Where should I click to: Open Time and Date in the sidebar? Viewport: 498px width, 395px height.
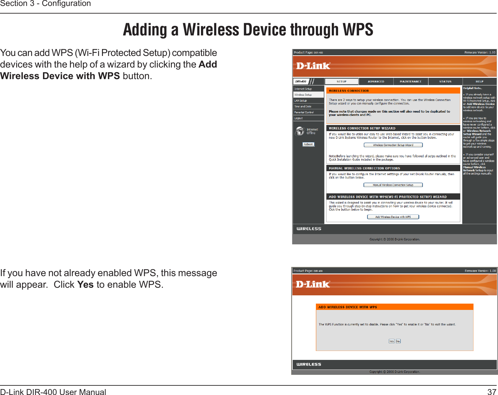coord(308,107)
